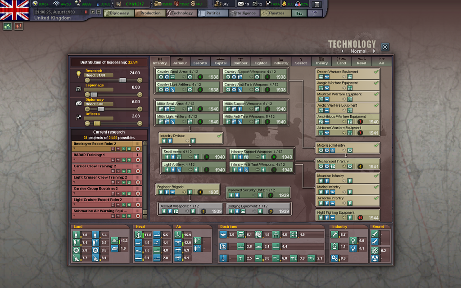The width and height of the screenshot is (461, 288).
Task: Click the research queue scrollbar down arrow
Action: 145,217
